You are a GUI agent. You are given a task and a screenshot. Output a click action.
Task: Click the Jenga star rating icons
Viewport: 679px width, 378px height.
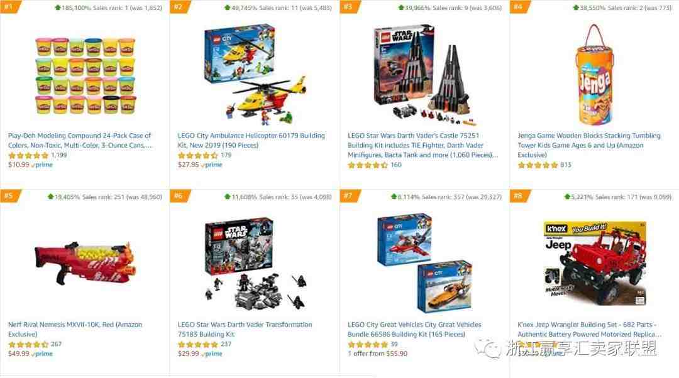(x=538, y=165)
